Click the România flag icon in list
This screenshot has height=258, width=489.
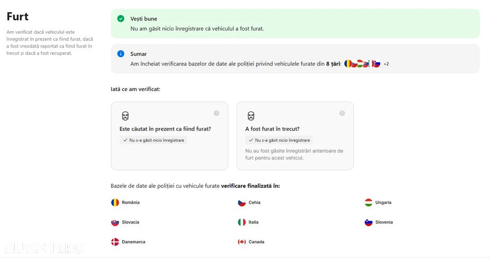(x=115, y=202)
